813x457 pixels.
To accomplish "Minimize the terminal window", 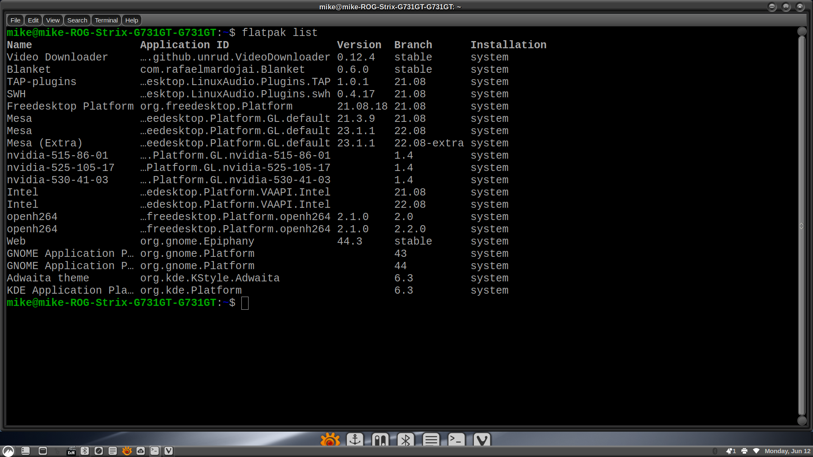I will tap(772, 7).
